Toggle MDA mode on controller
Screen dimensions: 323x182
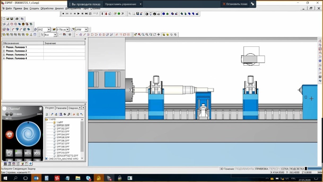click(x=28, y=153)
